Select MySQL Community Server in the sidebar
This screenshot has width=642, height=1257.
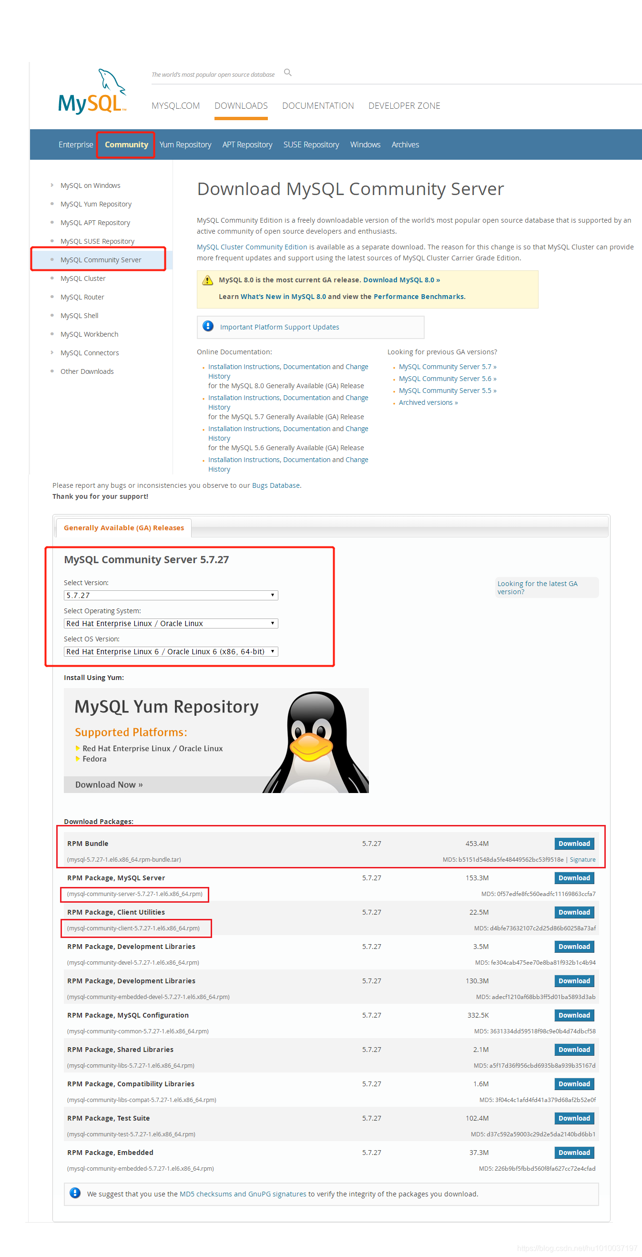coord(101,259)
